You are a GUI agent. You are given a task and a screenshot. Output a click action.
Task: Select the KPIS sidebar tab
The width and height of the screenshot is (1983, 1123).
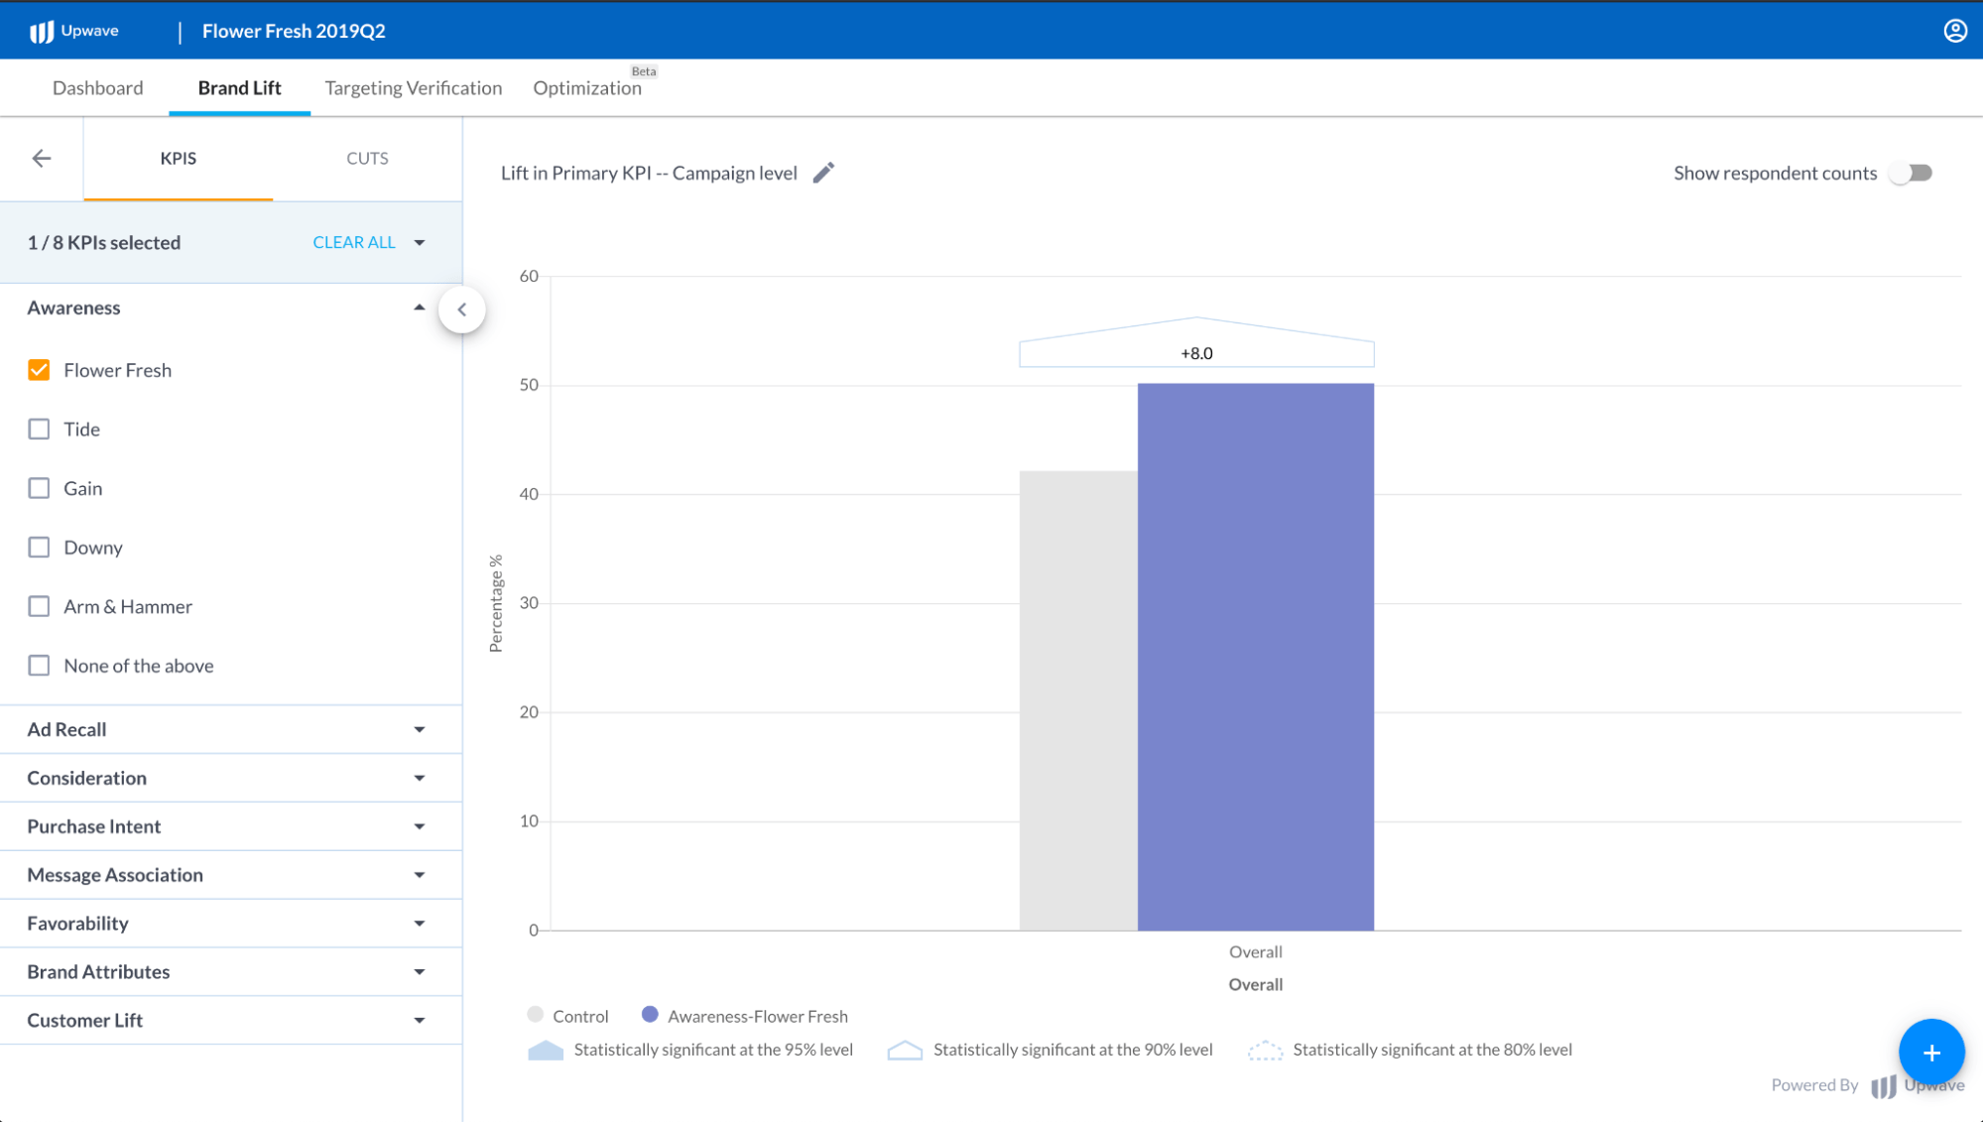coord(179,158)
